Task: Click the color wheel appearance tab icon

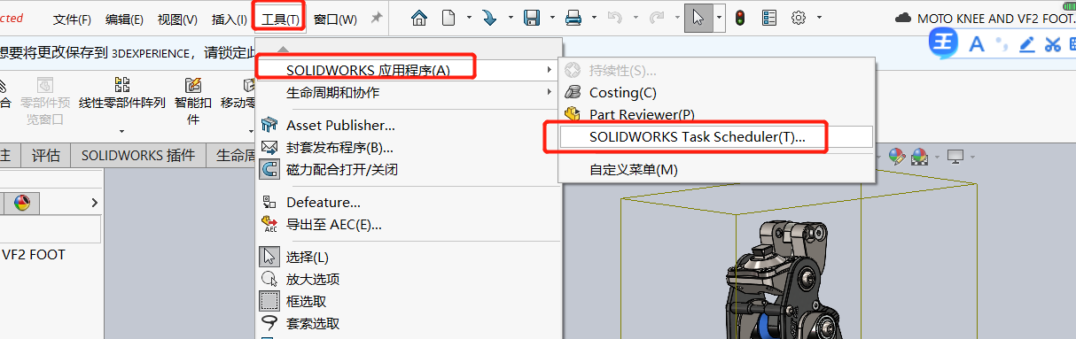Action: [21, 203]
